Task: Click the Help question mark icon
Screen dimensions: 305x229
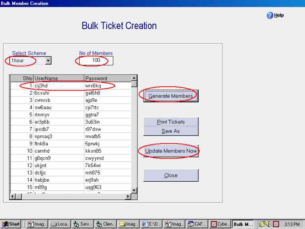Action: click(270, 15)
